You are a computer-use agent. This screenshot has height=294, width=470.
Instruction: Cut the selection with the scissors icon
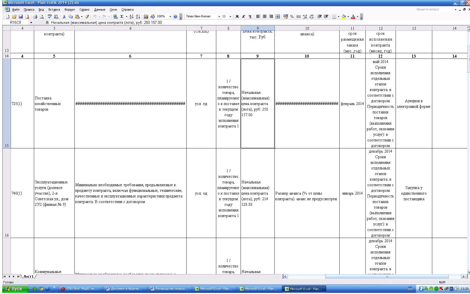point(64,17)
